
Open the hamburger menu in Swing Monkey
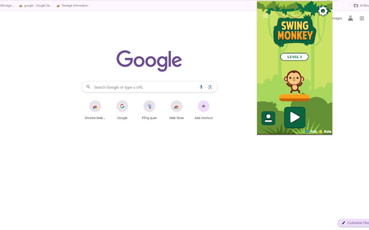[266, 16]
